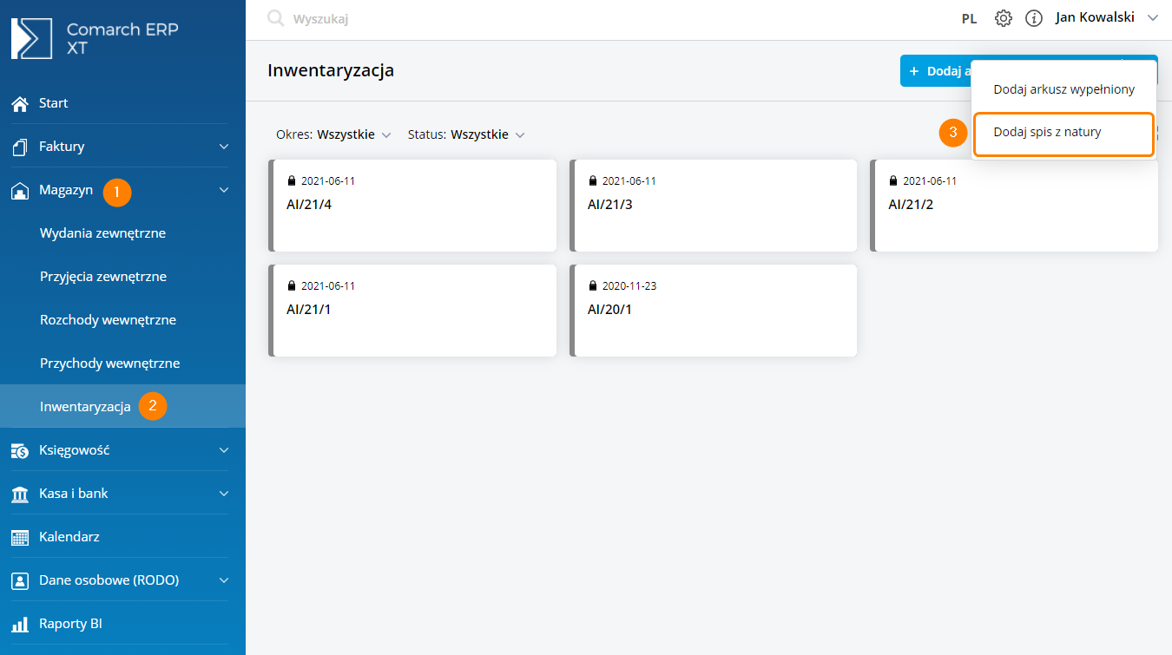Open the Status filter dropdown
This screenshot has width=1172, height=655.
[467, 134]
